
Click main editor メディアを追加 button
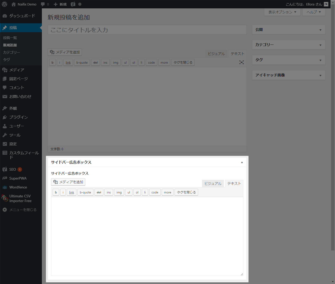65,52
